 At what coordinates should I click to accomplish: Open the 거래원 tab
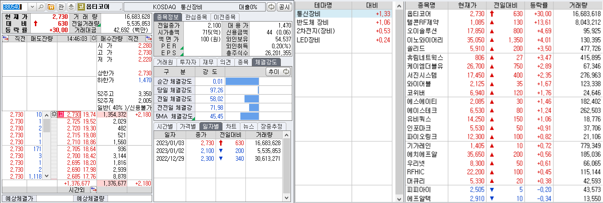pos(165,62)
